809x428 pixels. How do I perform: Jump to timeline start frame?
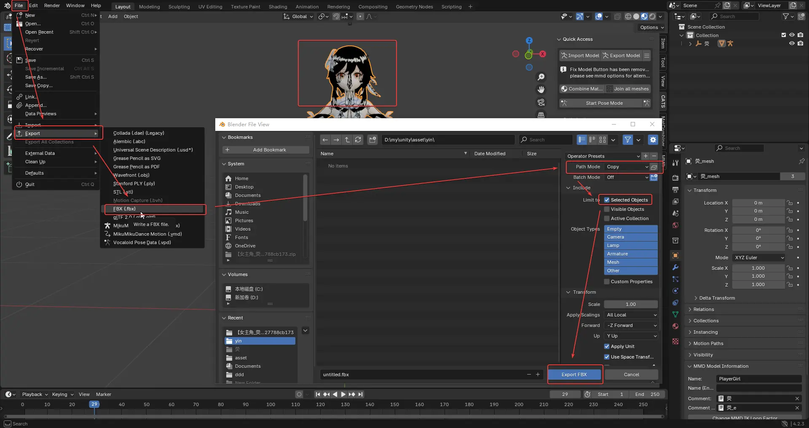pyautogui.click(x=318, y=394)
